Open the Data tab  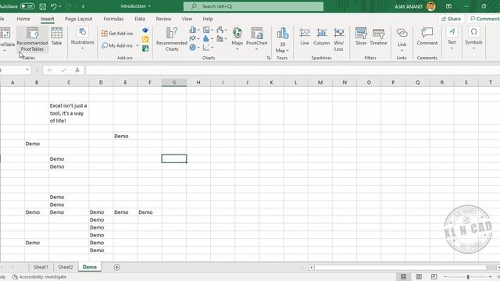pyautogui.click(x=140, y=19)
